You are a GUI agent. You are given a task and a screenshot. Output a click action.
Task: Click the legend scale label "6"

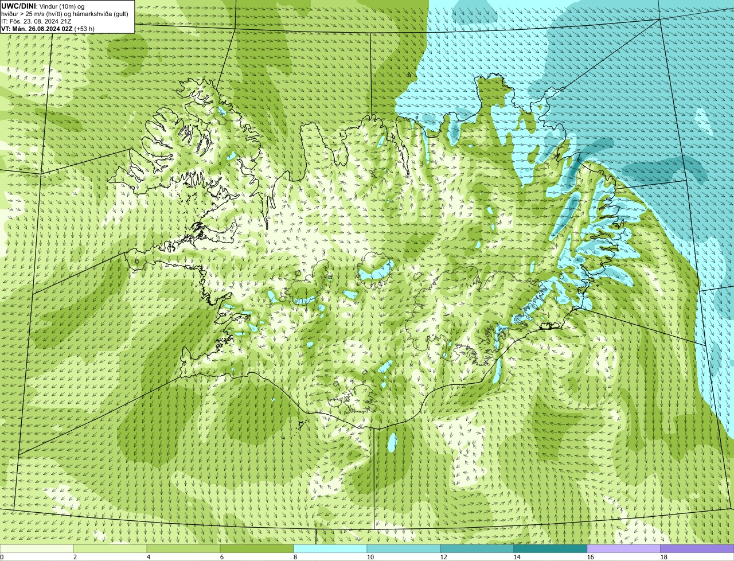click(222, 557)
